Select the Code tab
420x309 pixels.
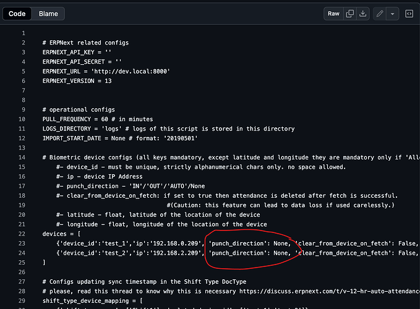(x=17, y=14)
